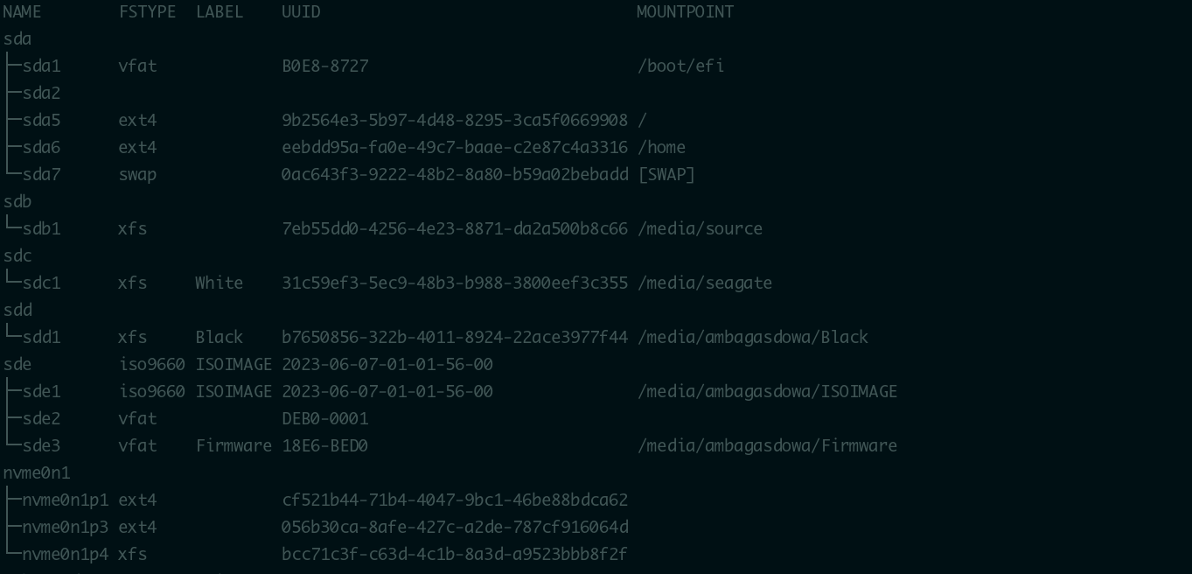The image size is (1192, 574).
Task: Click the White label of sdc1
Action: 219,283
